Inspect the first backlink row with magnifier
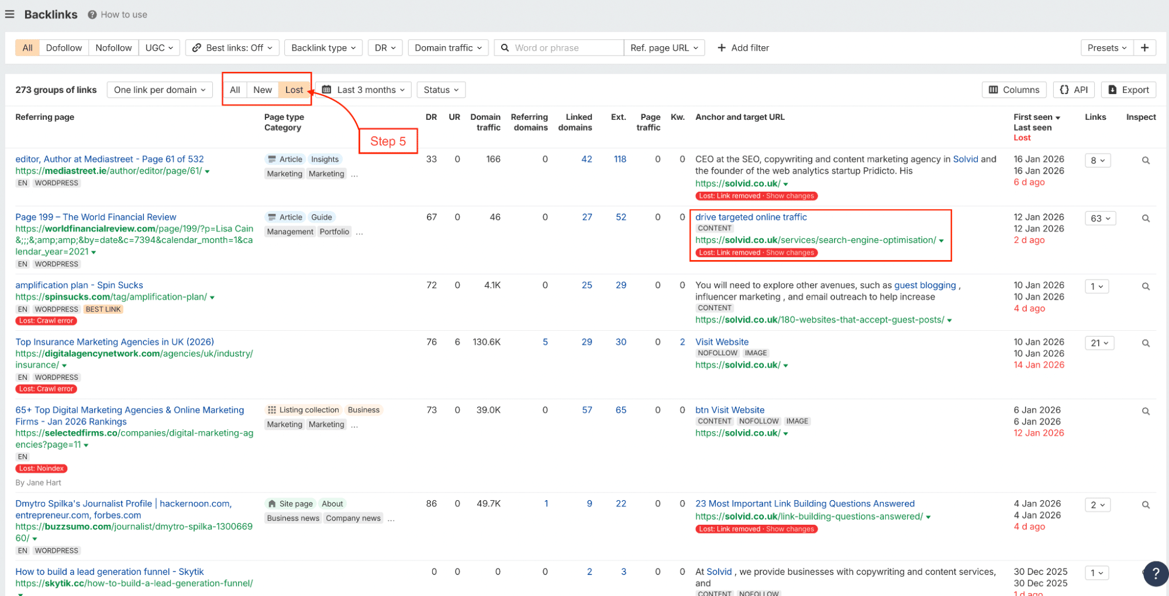This screenshot has width=1169, height=596. (x=1145, y=160)
